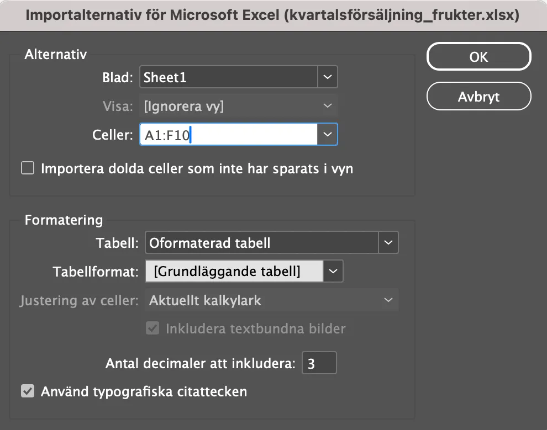The image size is (547, 430).
Task: Click the Celler label beside the range field
Action: pyautogui.click(x=112, y=134)
